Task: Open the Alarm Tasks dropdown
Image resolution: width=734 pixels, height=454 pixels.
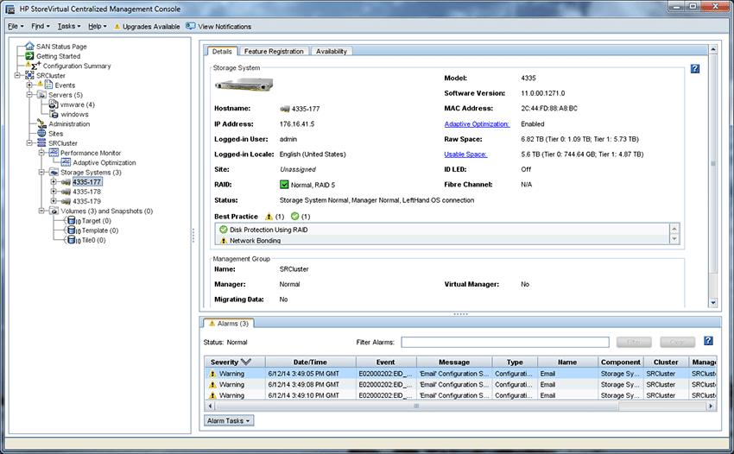Action: click(229, 420)
